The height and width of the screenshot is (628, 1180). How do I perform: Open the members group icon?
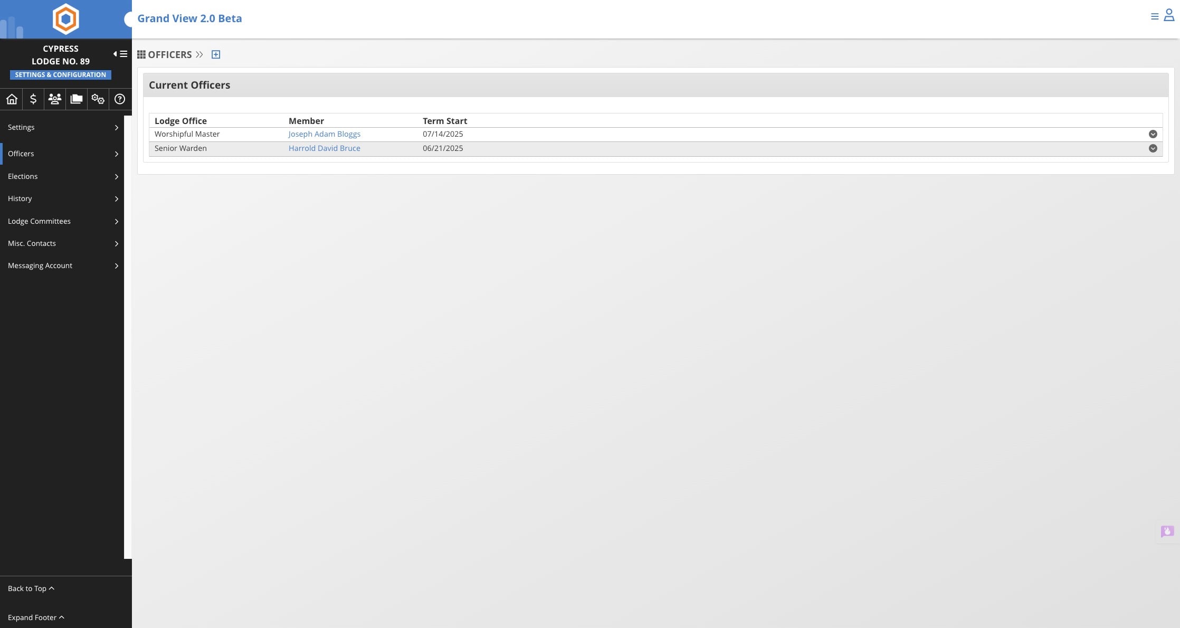click(55, 99)
